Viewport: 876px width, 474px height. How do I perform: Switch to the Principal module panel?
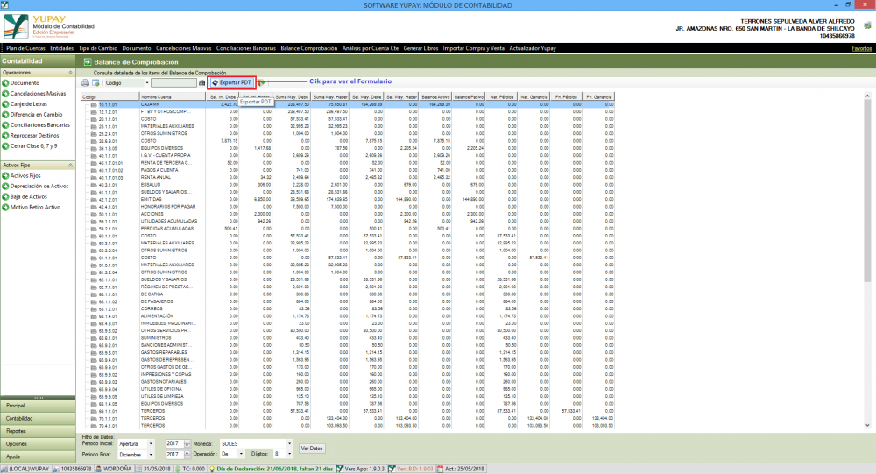[38, 406]
